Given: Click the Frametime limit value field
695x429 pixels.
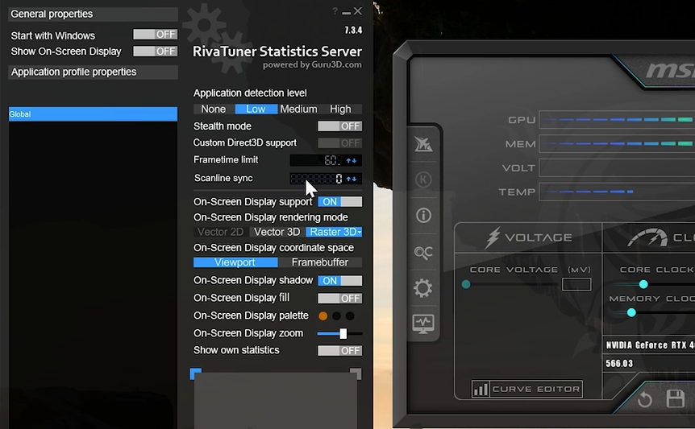Looking at the screenshot, I should coord(317,160).
